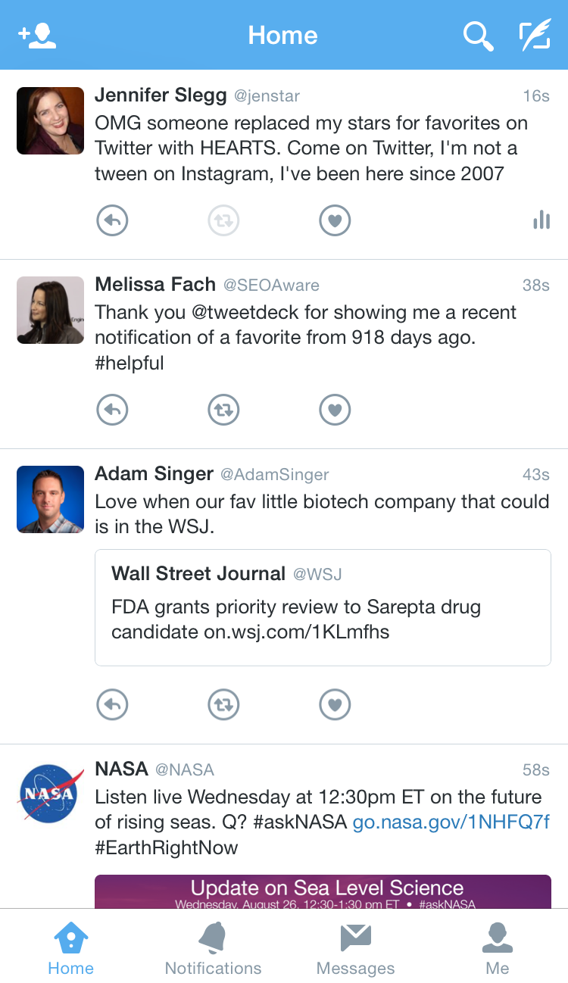Reply to Adam Singer's tweet

pos(112,705)
